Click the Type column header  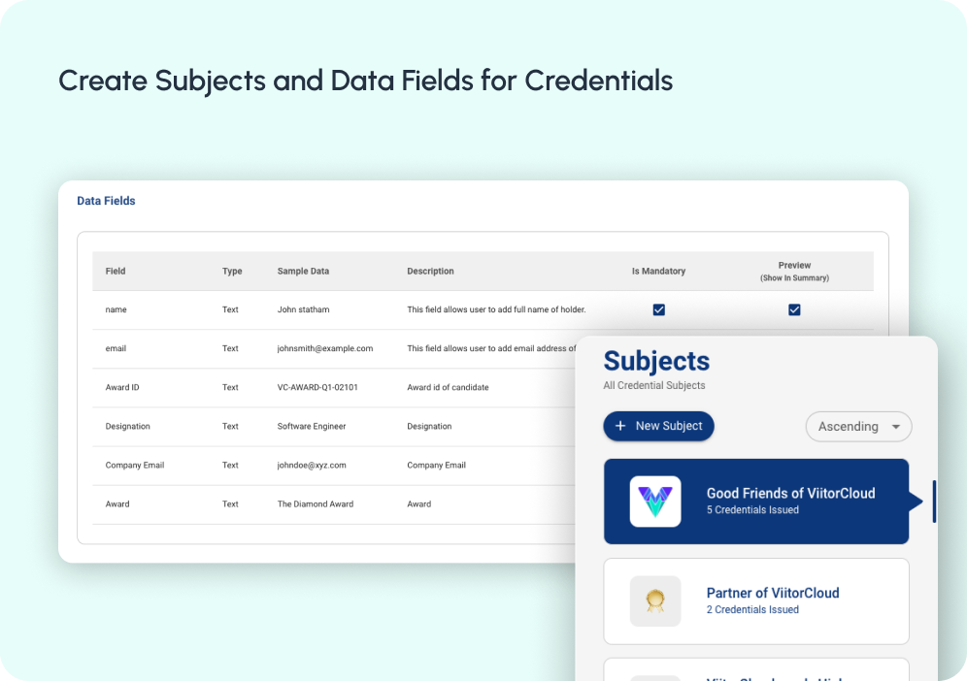point(232,272)
